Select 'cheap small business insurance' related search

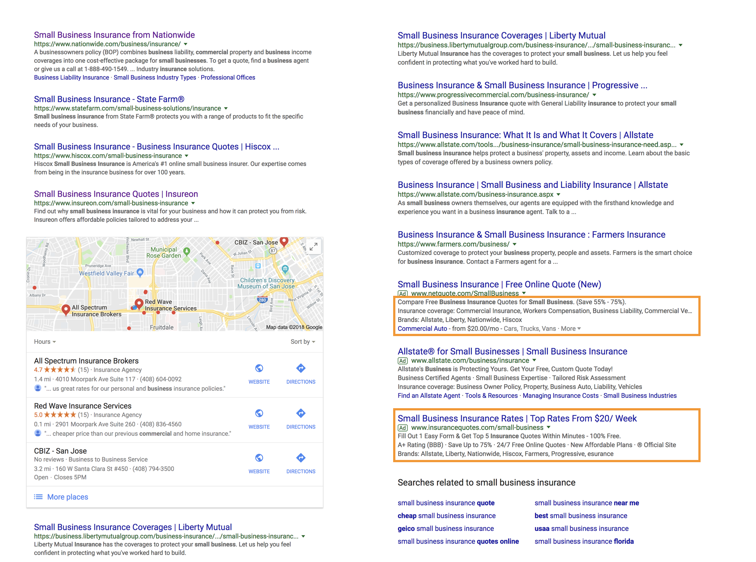click(x=446, y=516)
